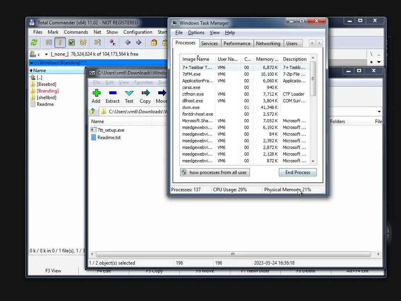The image size is (401, 301).
Task: Select the [Branding] folder
Action: point(47,91)
